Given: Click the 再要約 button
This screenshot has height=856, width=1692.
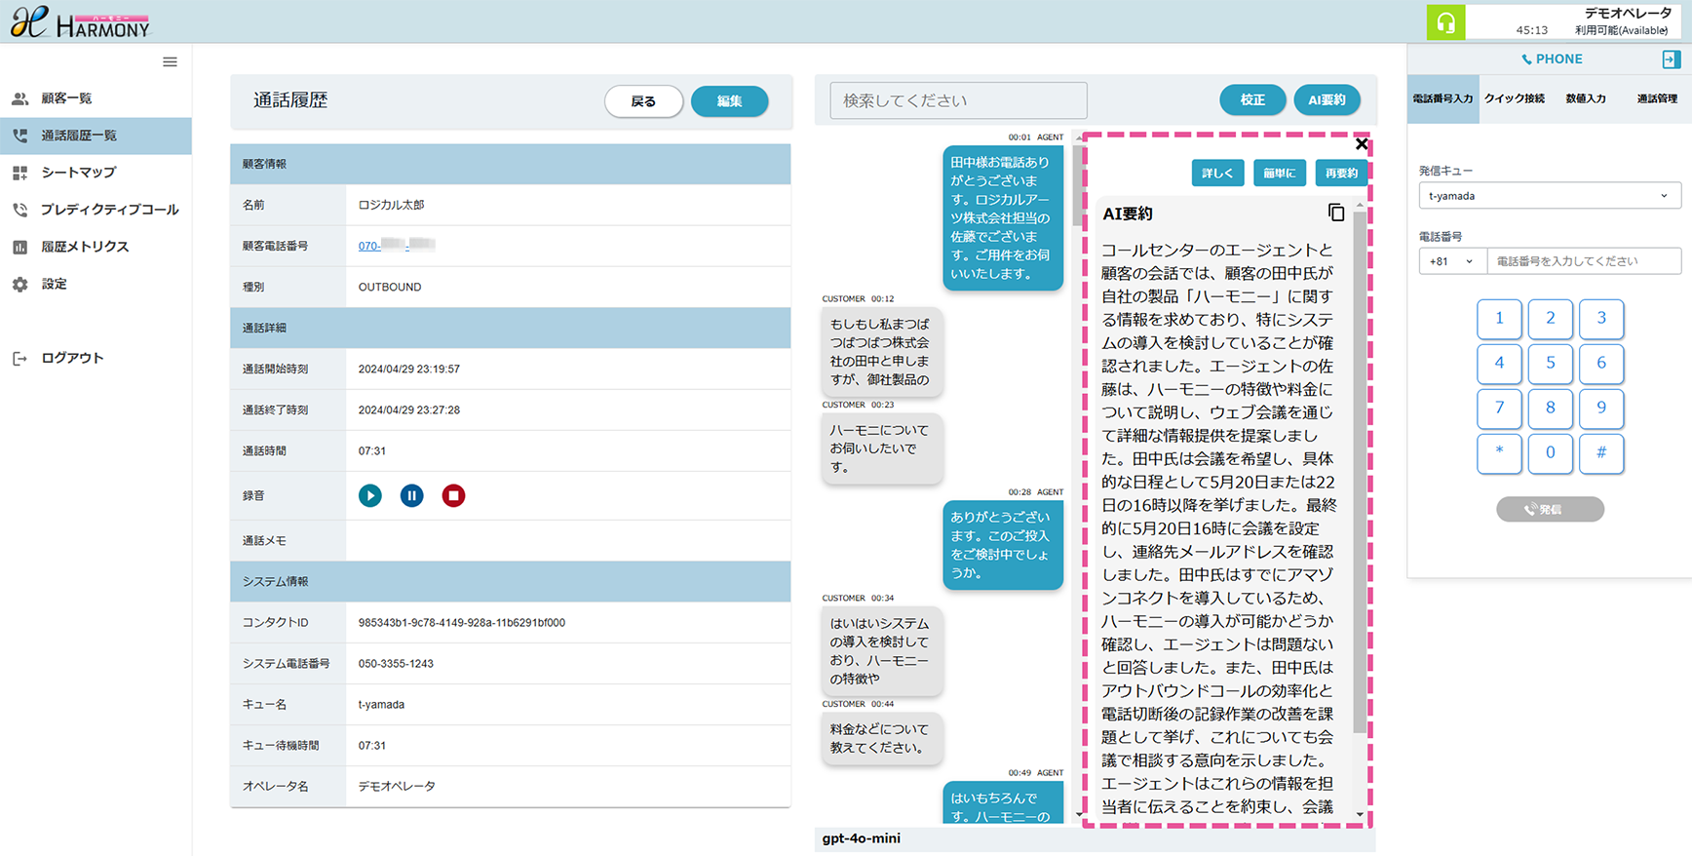Looking at the screenshot, I should [x=1341, y=174].
